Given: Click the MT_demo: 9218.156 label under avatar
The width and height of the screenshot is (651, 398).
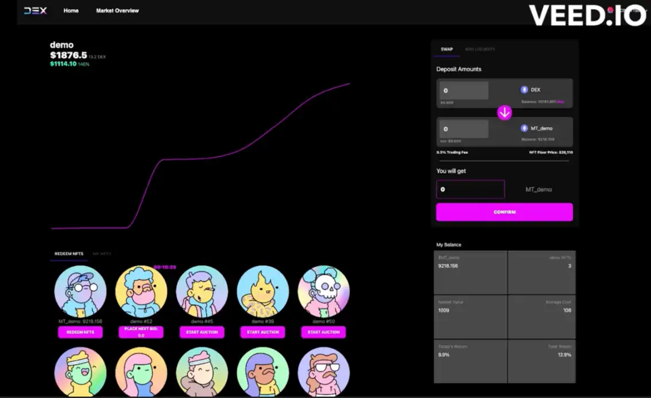Looking at the screenshot, I should pos(80,321).
